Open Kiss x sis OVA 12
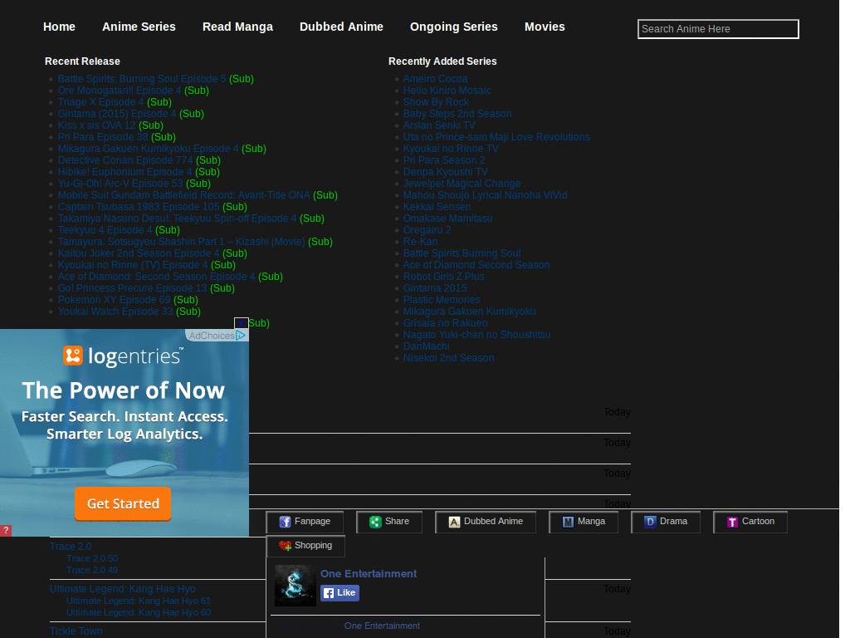850x638 pixels. point(97,125)
